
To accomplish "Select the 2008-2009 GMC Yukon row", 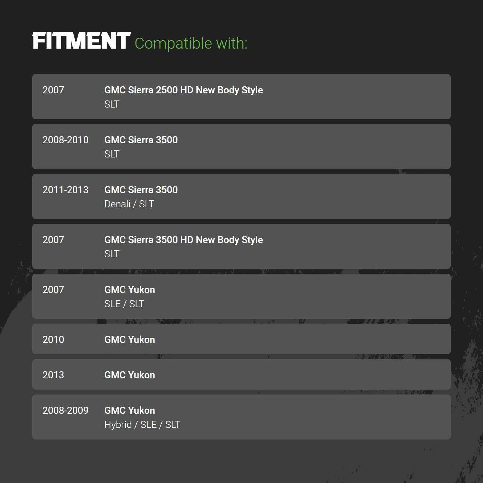I will (x=241, y=417).
